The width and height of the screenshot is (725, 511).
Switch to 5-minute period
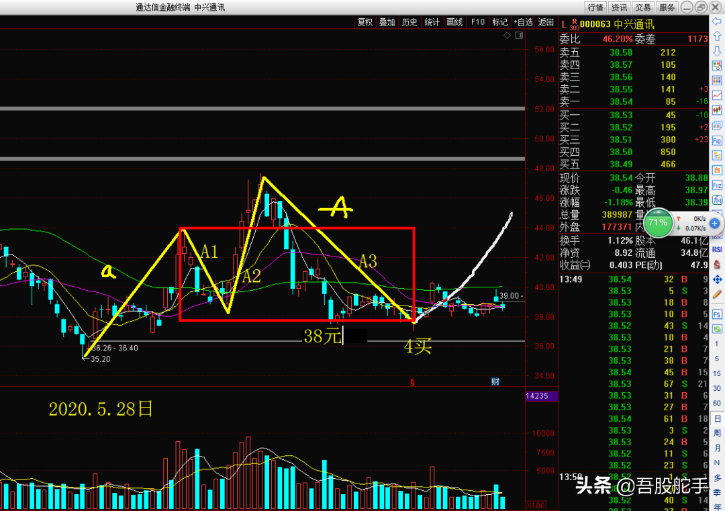coord(717,359)
